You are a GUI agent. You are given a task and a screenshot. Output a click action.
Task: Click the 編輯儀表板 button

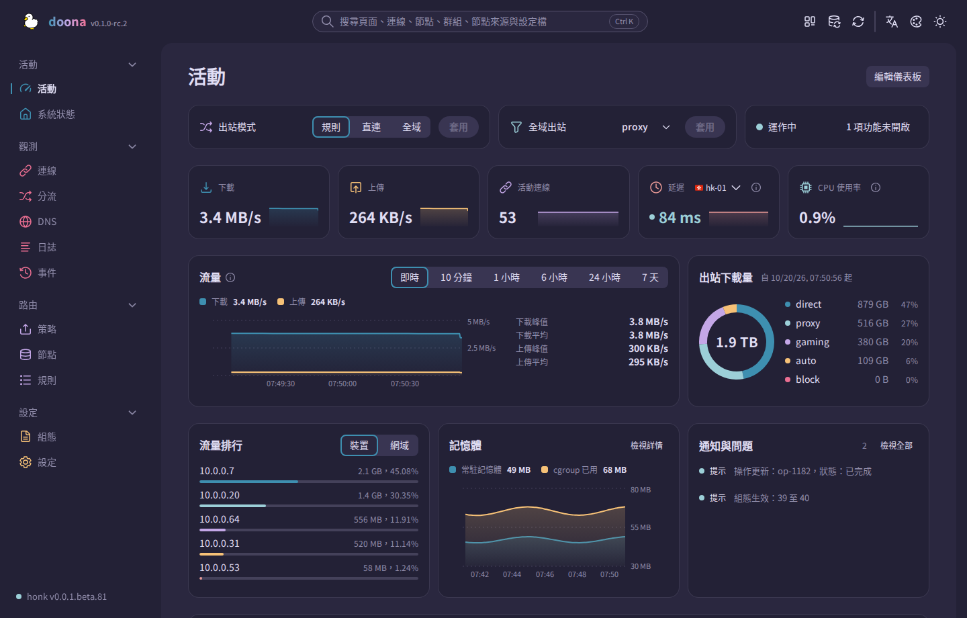pyautogui.click(x=898, y=77)
